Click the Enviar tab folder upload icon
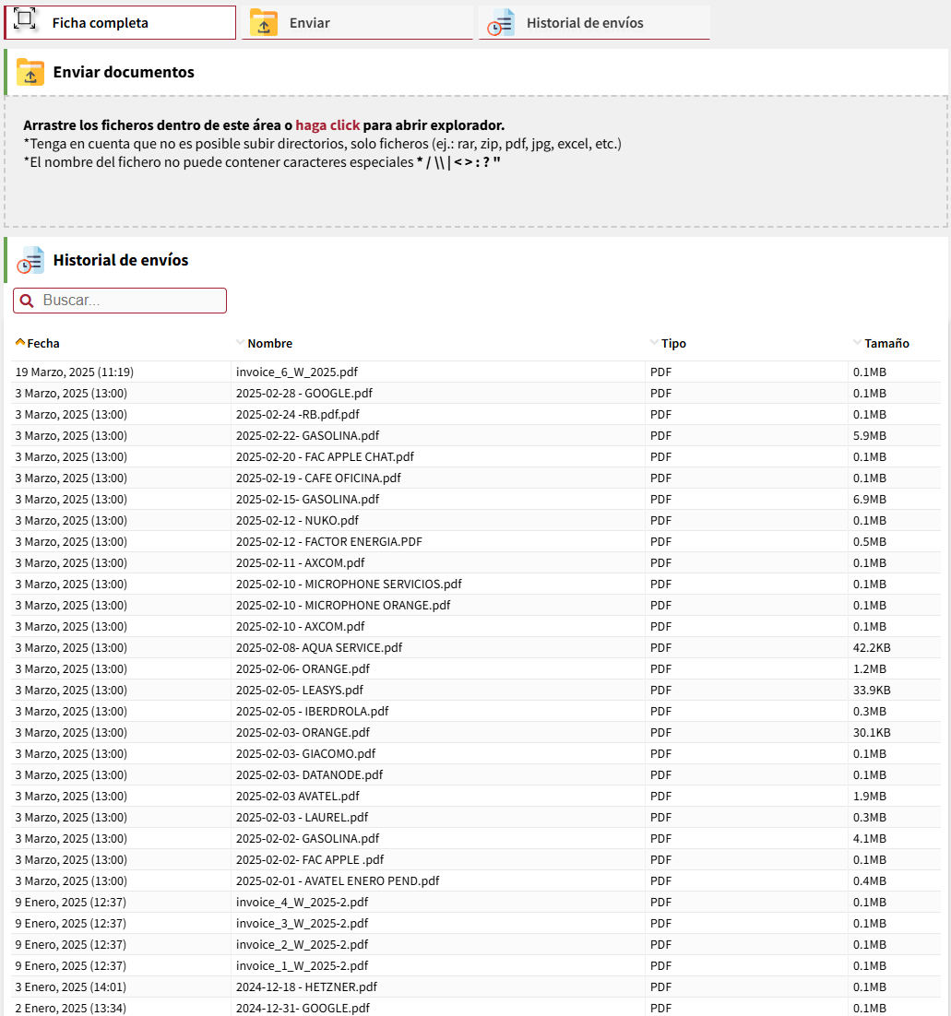951x1016 pixels. 264,23
